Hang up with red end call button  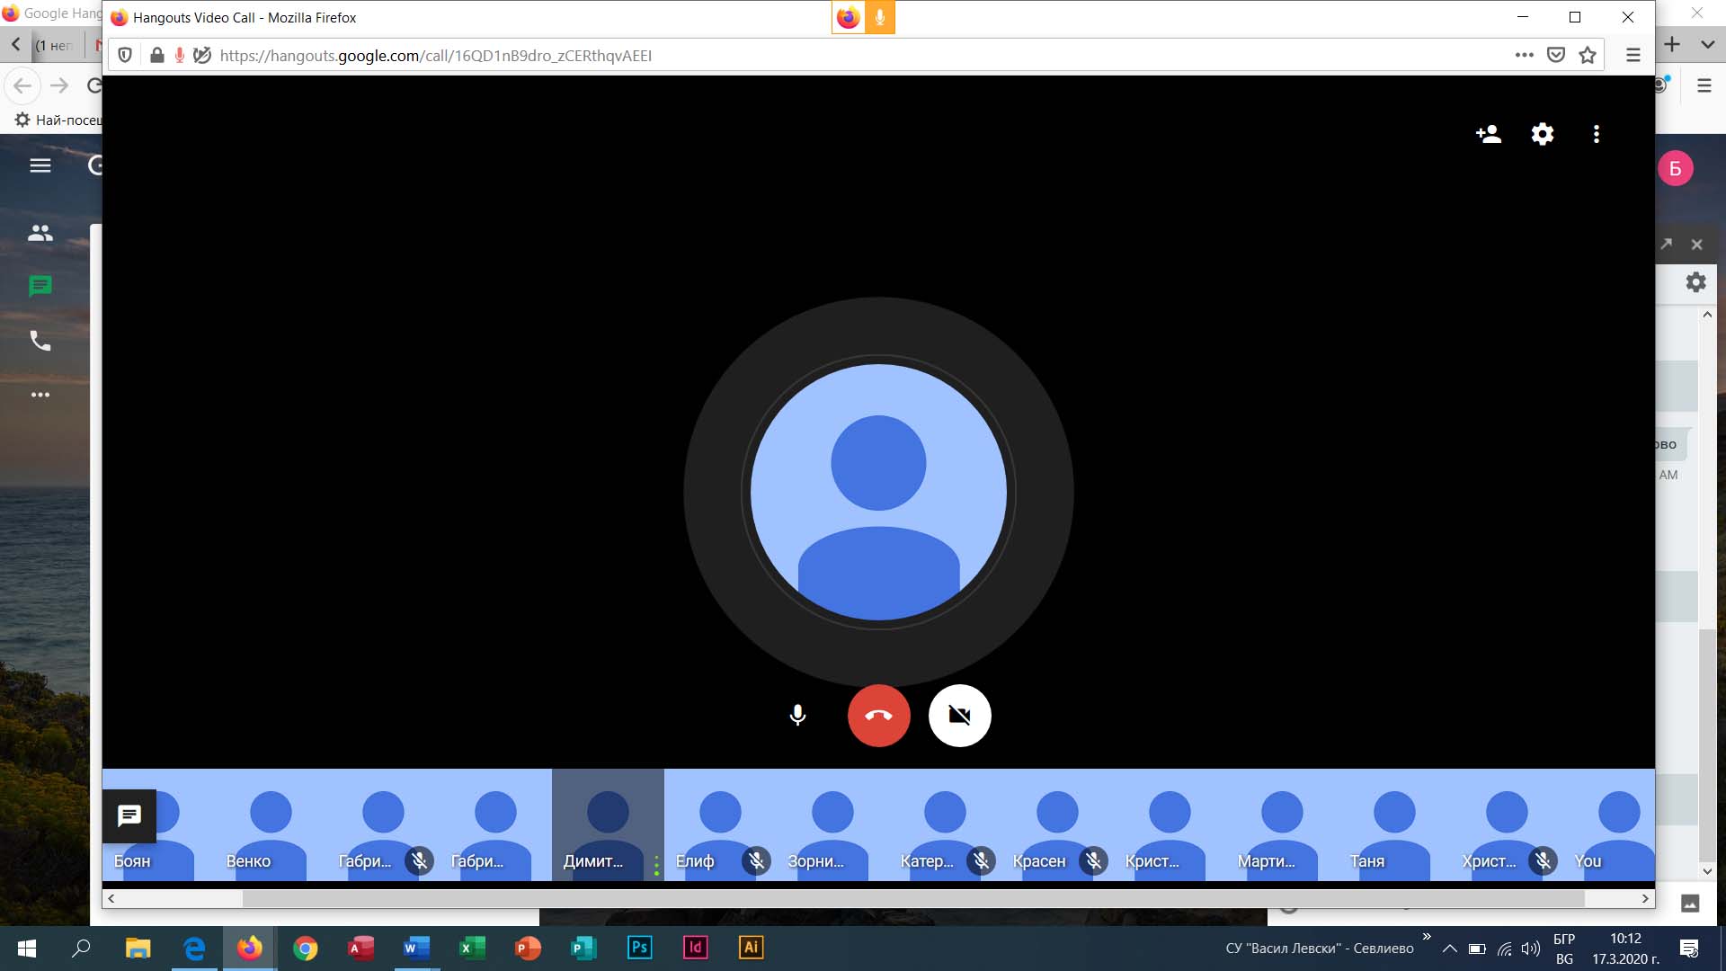click(878, 716)
